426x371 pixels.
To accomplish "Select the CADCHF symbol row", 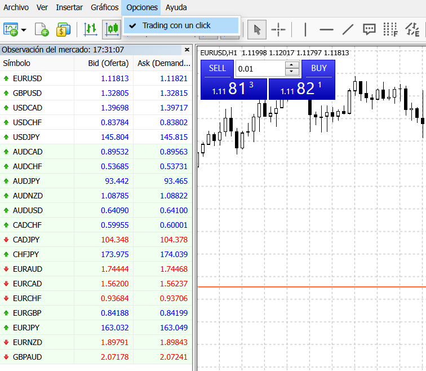I will pyautogui.click(x=96, y=226).
